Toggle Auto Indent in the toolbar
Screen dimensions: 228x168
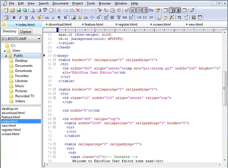click(x=139, y=10)
